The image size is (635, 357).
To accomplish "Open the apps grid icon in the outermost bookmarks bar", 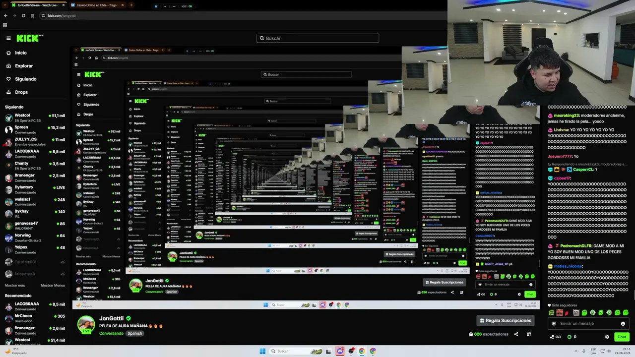I will coord(5,25).
